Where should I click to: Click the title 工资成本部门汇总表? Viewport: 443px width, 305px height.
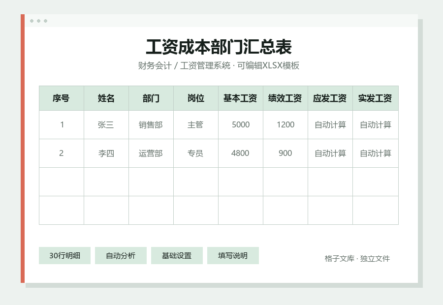coord(219,47)
